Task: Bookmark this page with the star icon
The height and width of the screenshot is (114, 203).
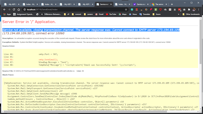Action: (x=126, y=10)
